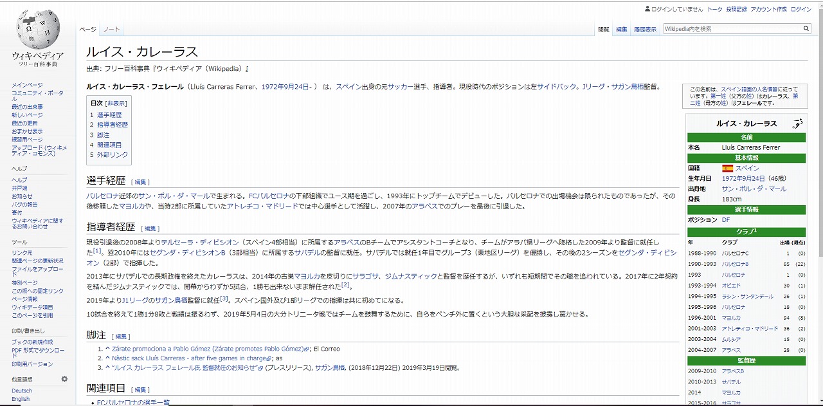This screenshot has width=823, height=406.
Task: Jump to 指導者経歴 in the contents box
Action: point(113,125)
